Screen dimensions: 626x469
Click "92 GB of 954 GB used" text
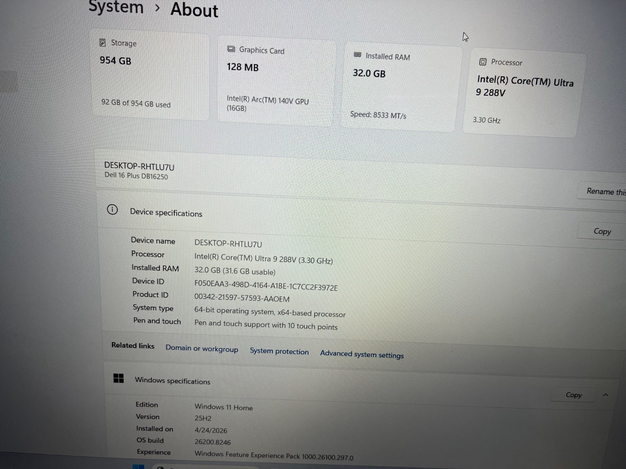[x=136, y=104]
